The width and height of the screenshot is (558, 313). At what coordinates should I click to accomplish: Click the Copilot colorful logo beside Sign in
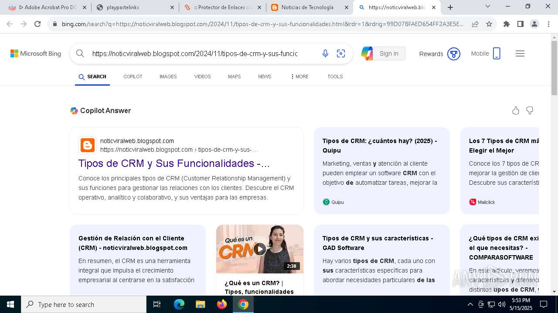[367, 53]
